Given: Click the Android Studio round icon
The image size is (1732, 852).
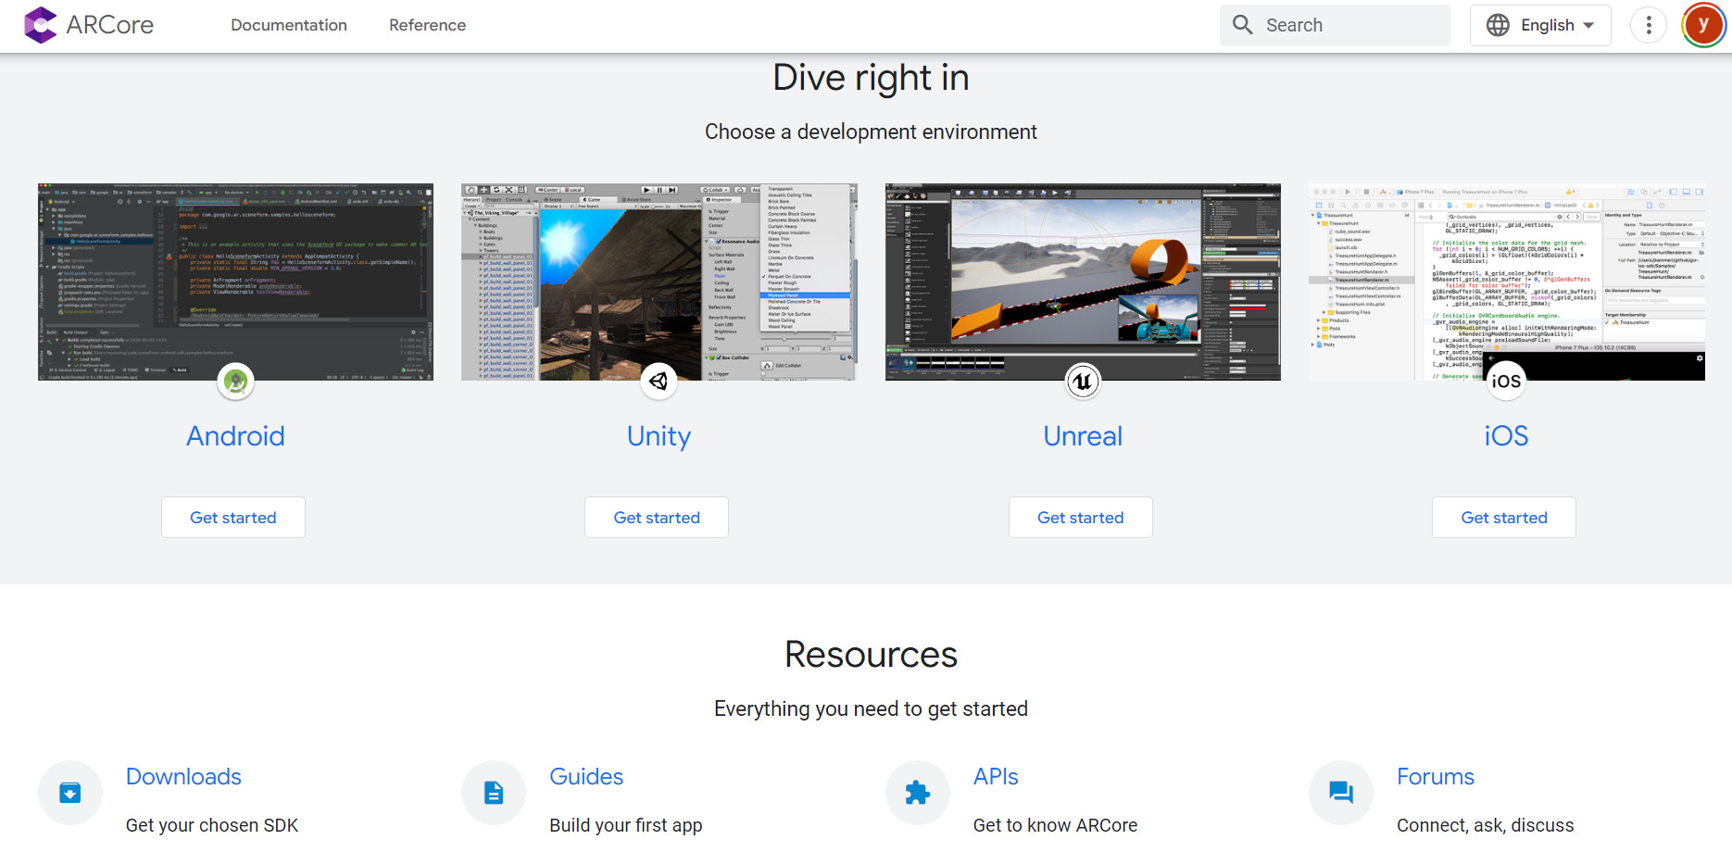Looking at the screenshot, I should coord(235,381).
